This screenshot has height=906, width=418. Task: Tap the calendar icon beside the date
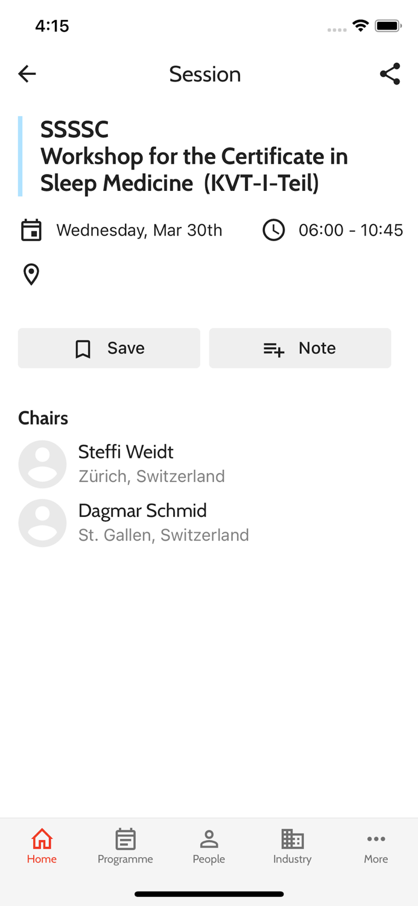pos(31,230)
